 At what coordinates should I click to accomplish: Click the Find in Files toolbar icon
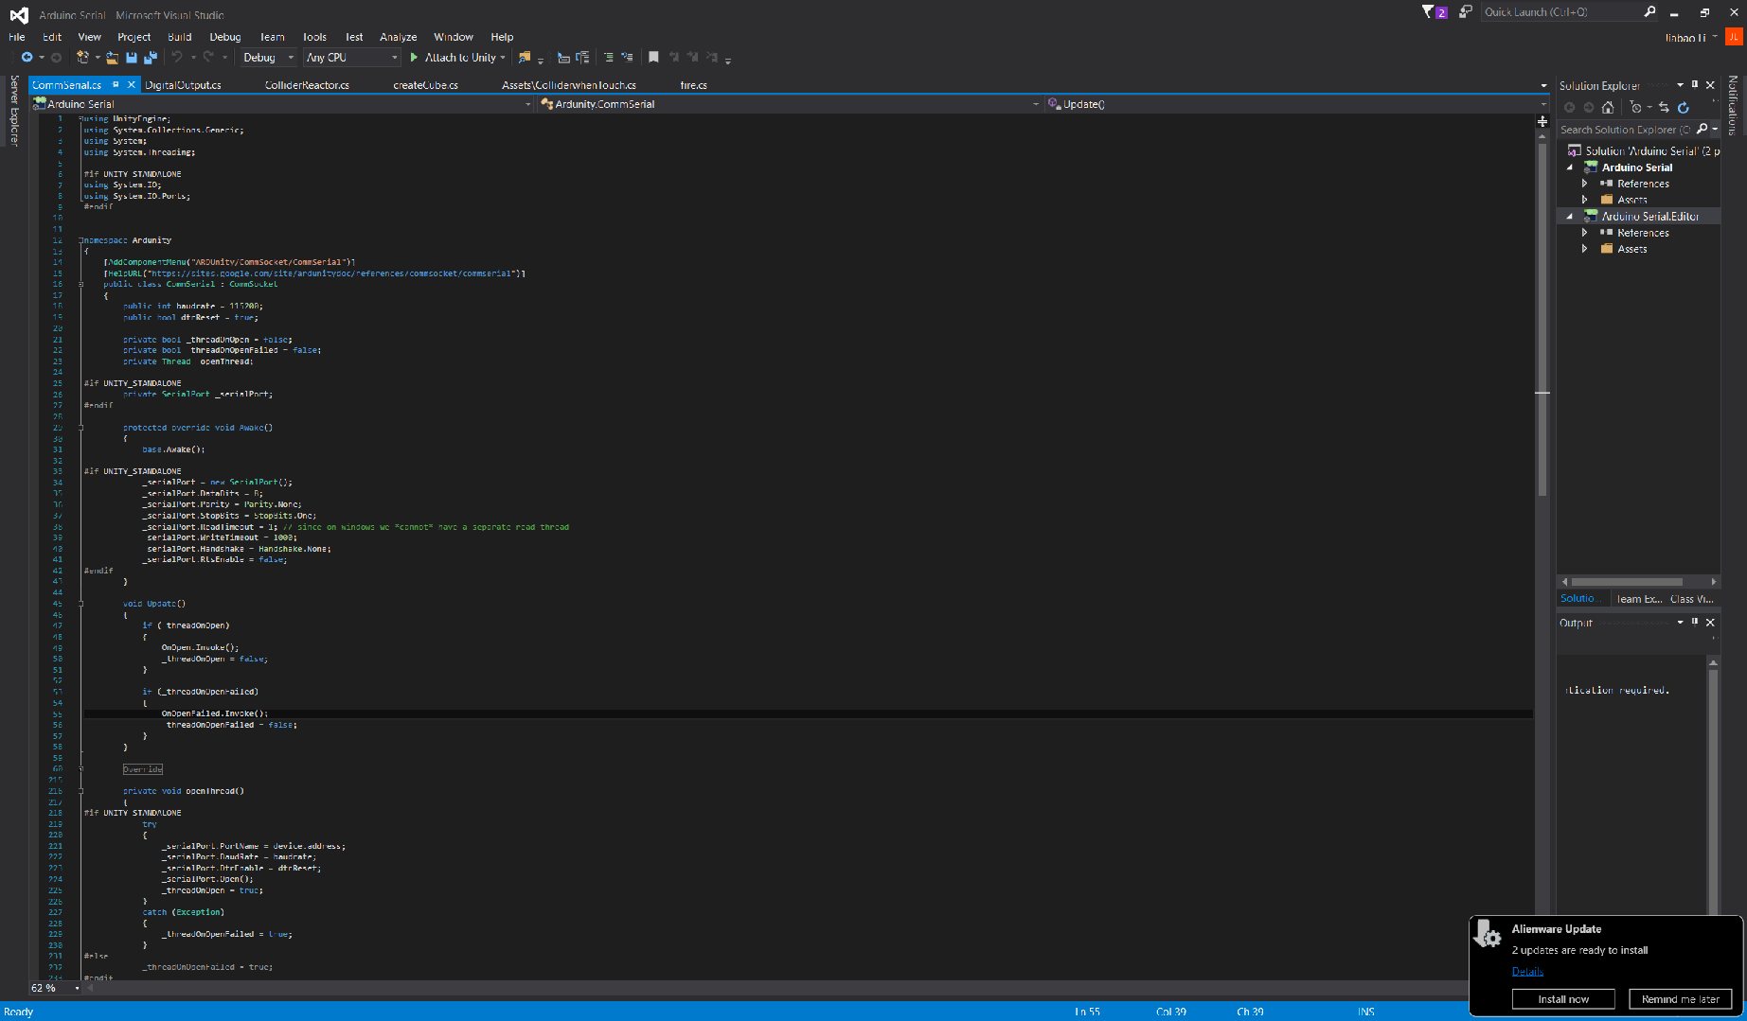pos(525,58)
